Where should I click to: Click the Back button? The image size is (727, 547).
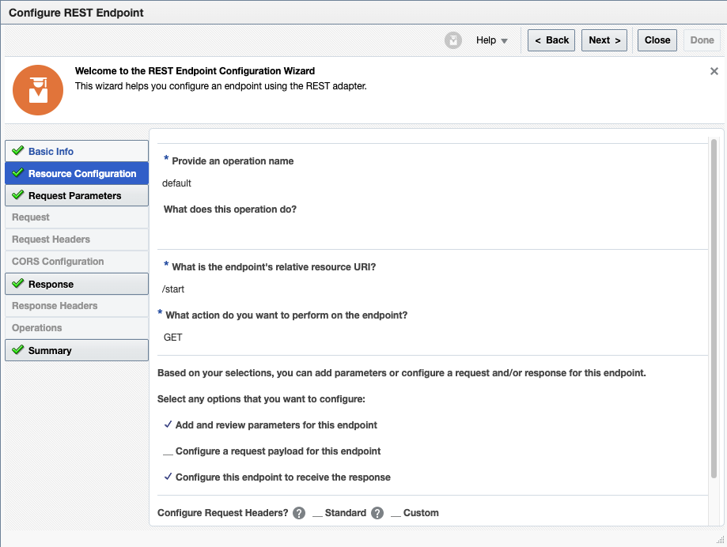tap(551, 40)
